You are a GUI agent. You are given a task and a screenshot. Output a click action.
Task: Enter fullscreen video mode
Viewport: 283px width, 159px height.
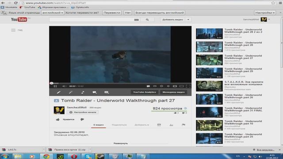188,86
